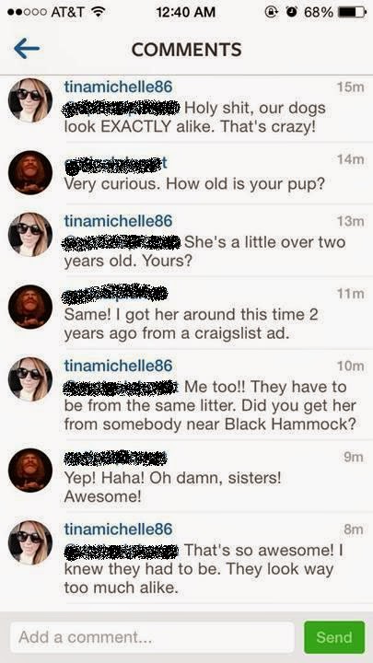
Task: Tap tinamichelle86 username on 15m comment
Action: 118,87
